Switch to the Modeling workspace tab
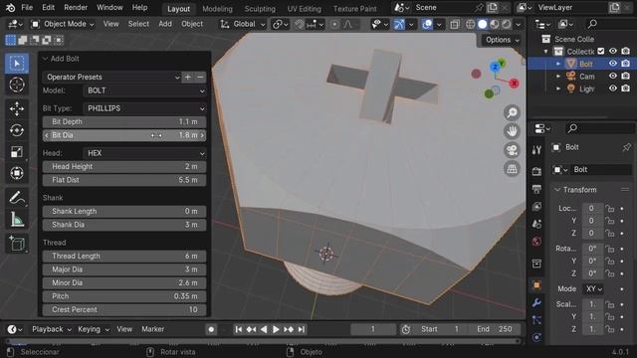The height and width of the screenshot is (358, 637). (x=217, y=9)
